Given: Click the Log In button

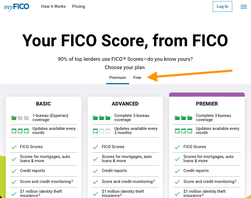Looking at the screenshot, I should tap(222, 6).
